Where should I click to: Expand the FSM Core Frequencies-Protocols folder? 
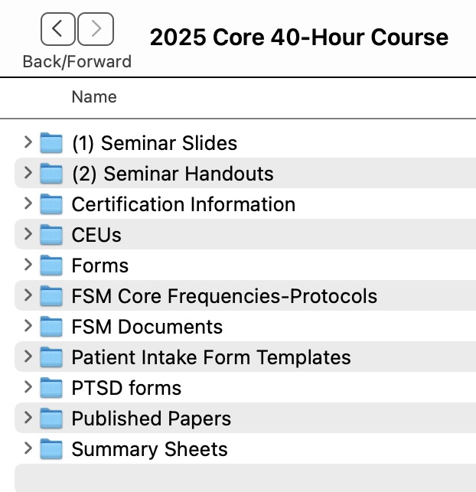pyautogui.click(x=28, y=295)
